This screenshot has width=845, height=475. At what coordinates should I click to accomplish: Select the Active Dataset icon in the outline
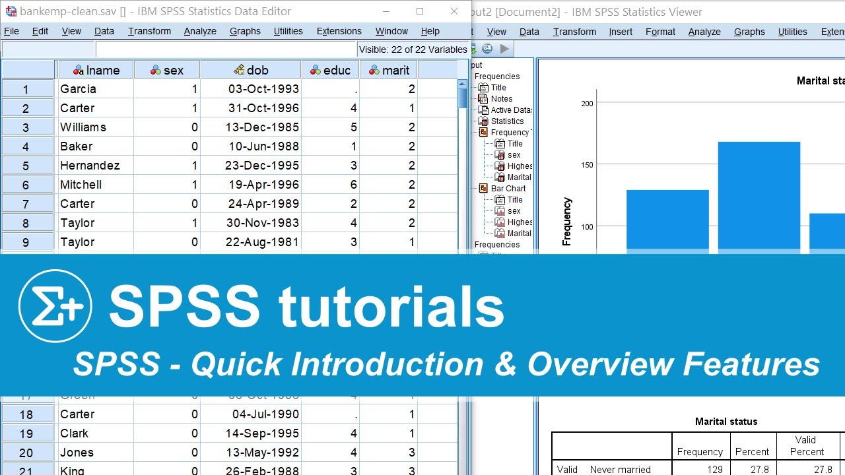click(483, 110)
